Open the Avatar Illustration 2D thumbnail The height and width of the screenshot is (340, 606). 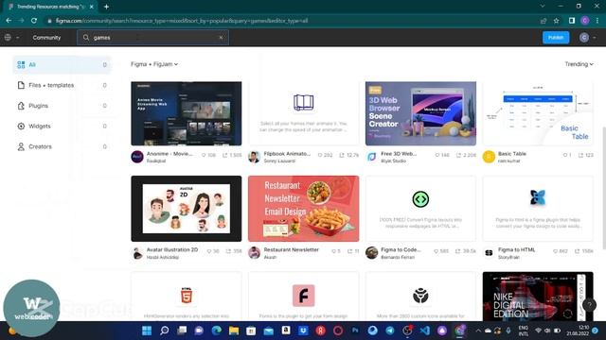(x=187, y=209)
